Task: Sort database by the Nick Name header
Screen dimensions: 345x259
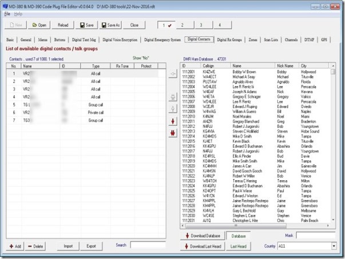Action: pyautogui.click(x=287, y=66)
